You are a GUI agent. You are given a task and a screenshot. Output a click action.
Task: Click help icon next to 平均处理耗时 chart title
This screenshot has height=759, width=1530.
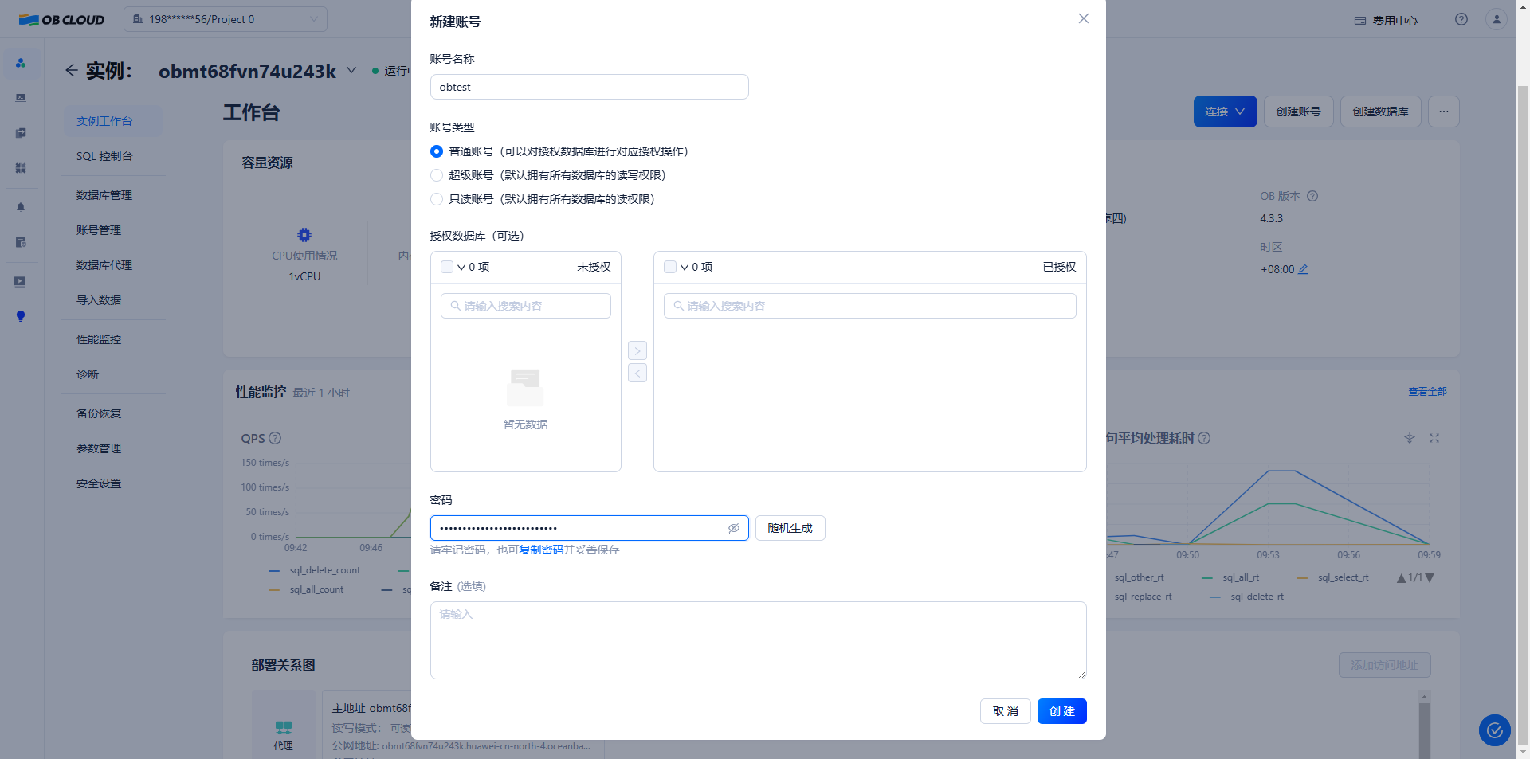[x=1204, y=438]
